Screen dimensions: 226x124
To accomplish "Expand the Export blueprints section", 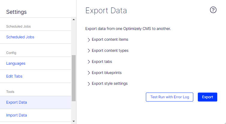I will pos(107,72).
